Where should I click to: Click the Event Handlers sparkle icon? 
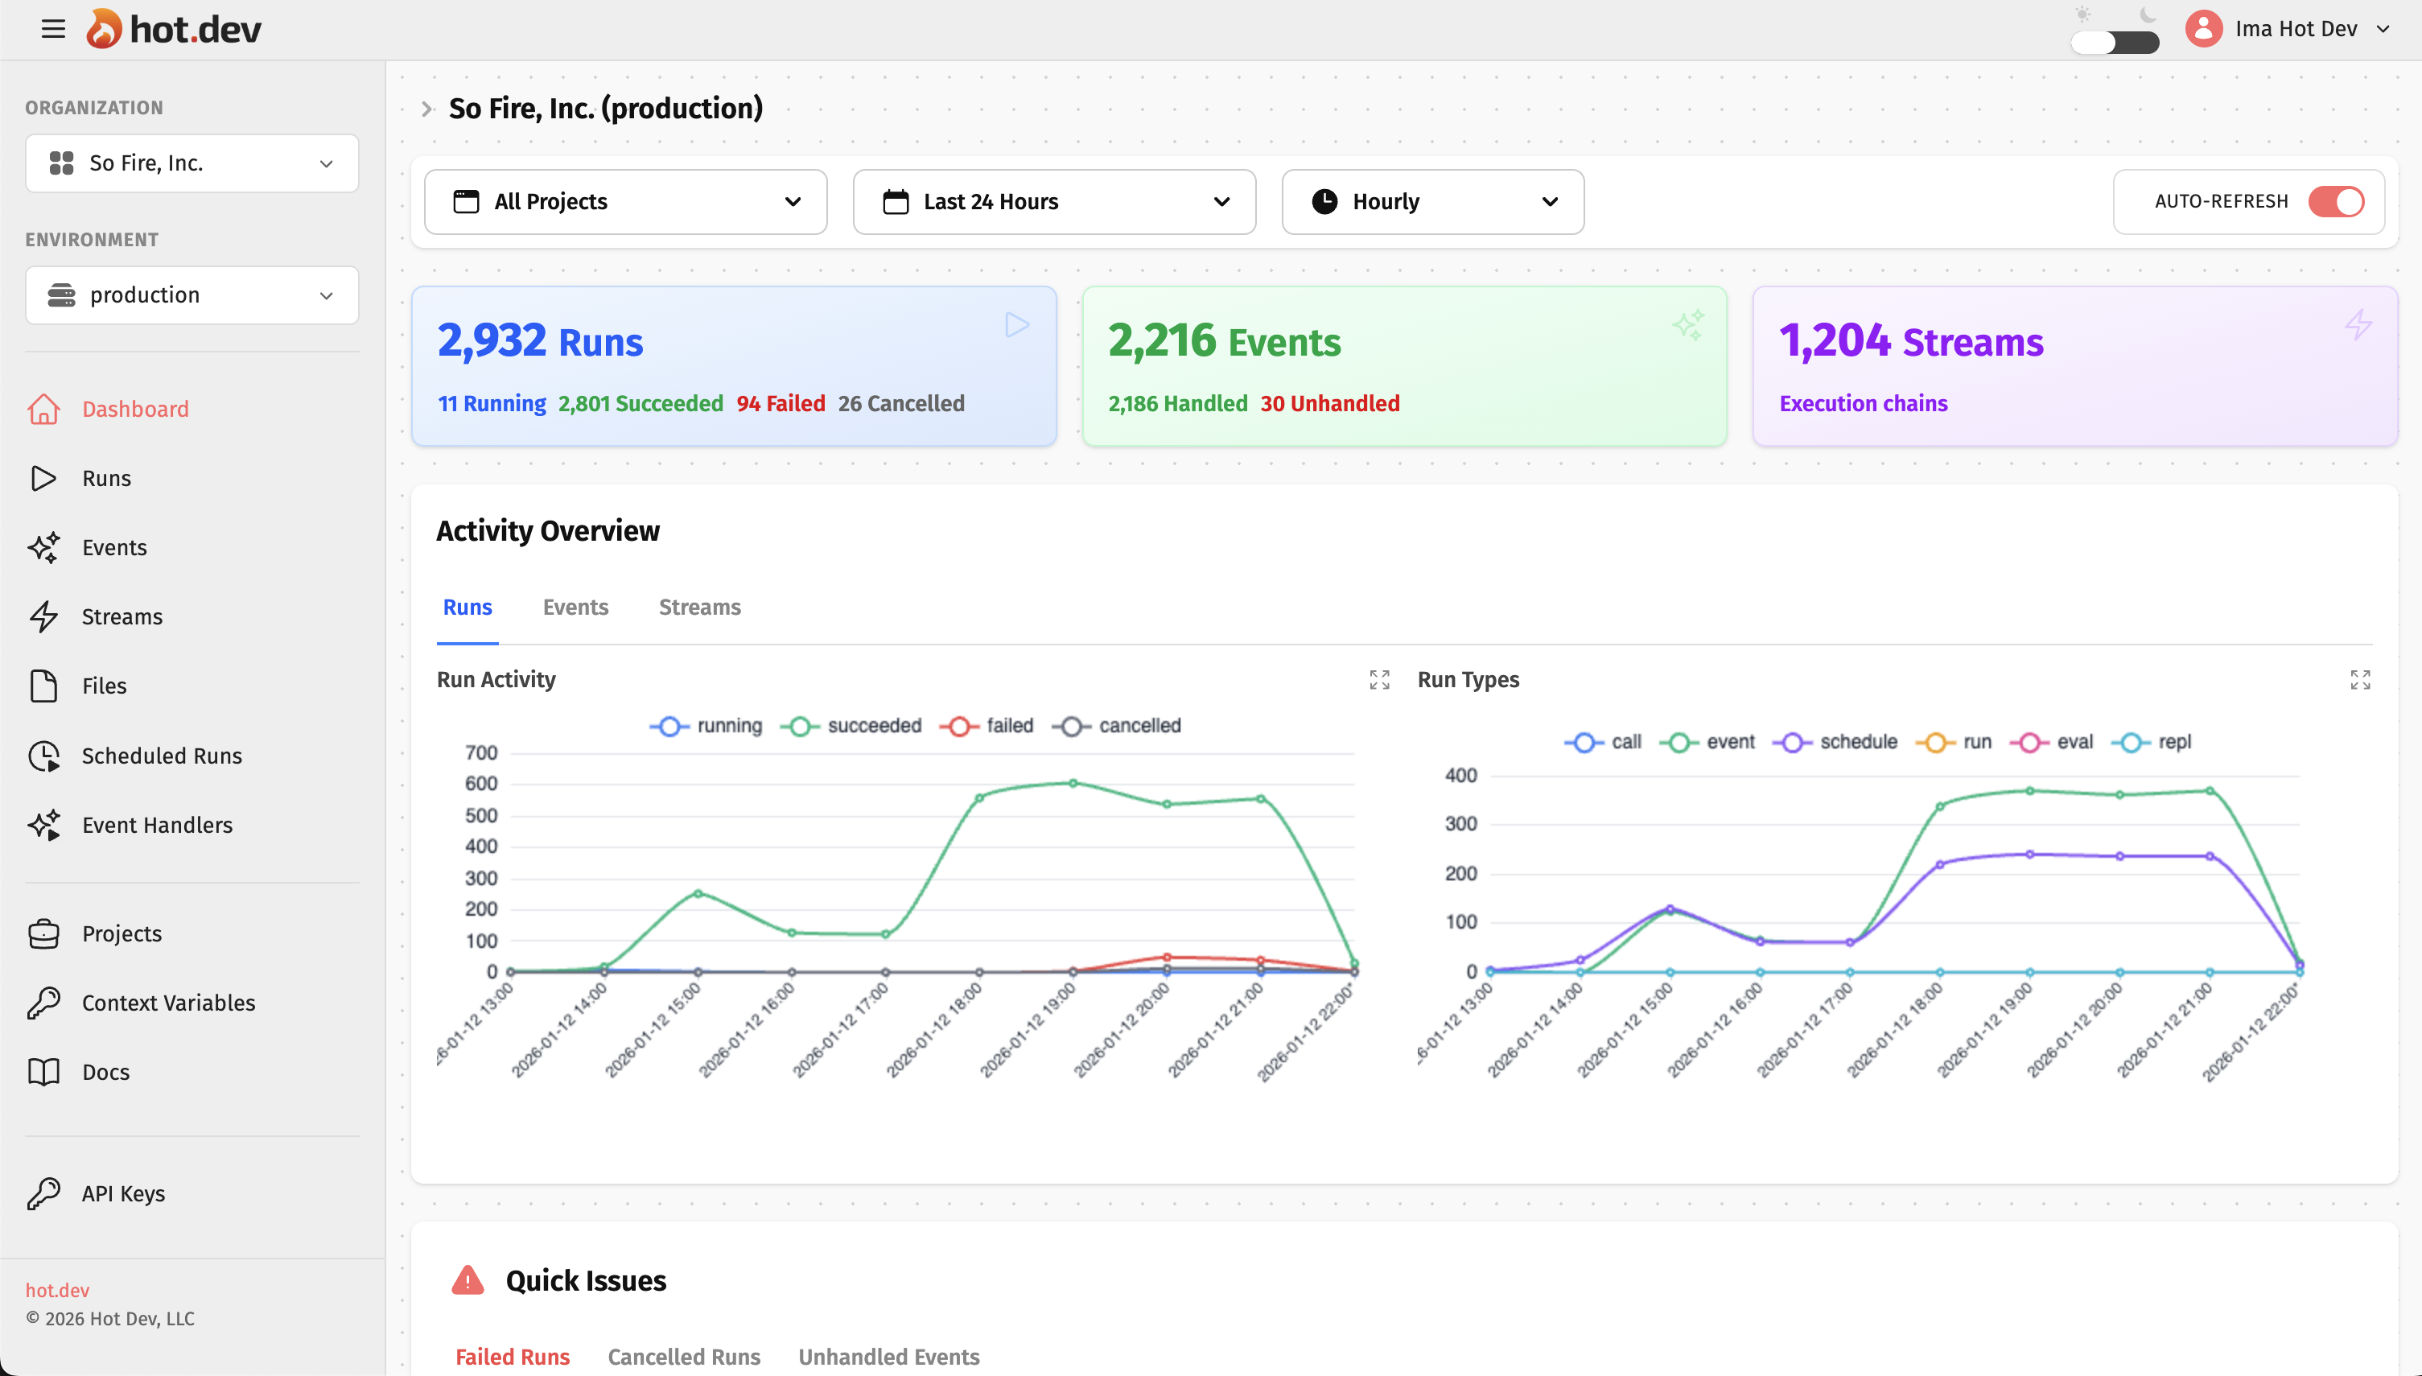tap(43, 825)
